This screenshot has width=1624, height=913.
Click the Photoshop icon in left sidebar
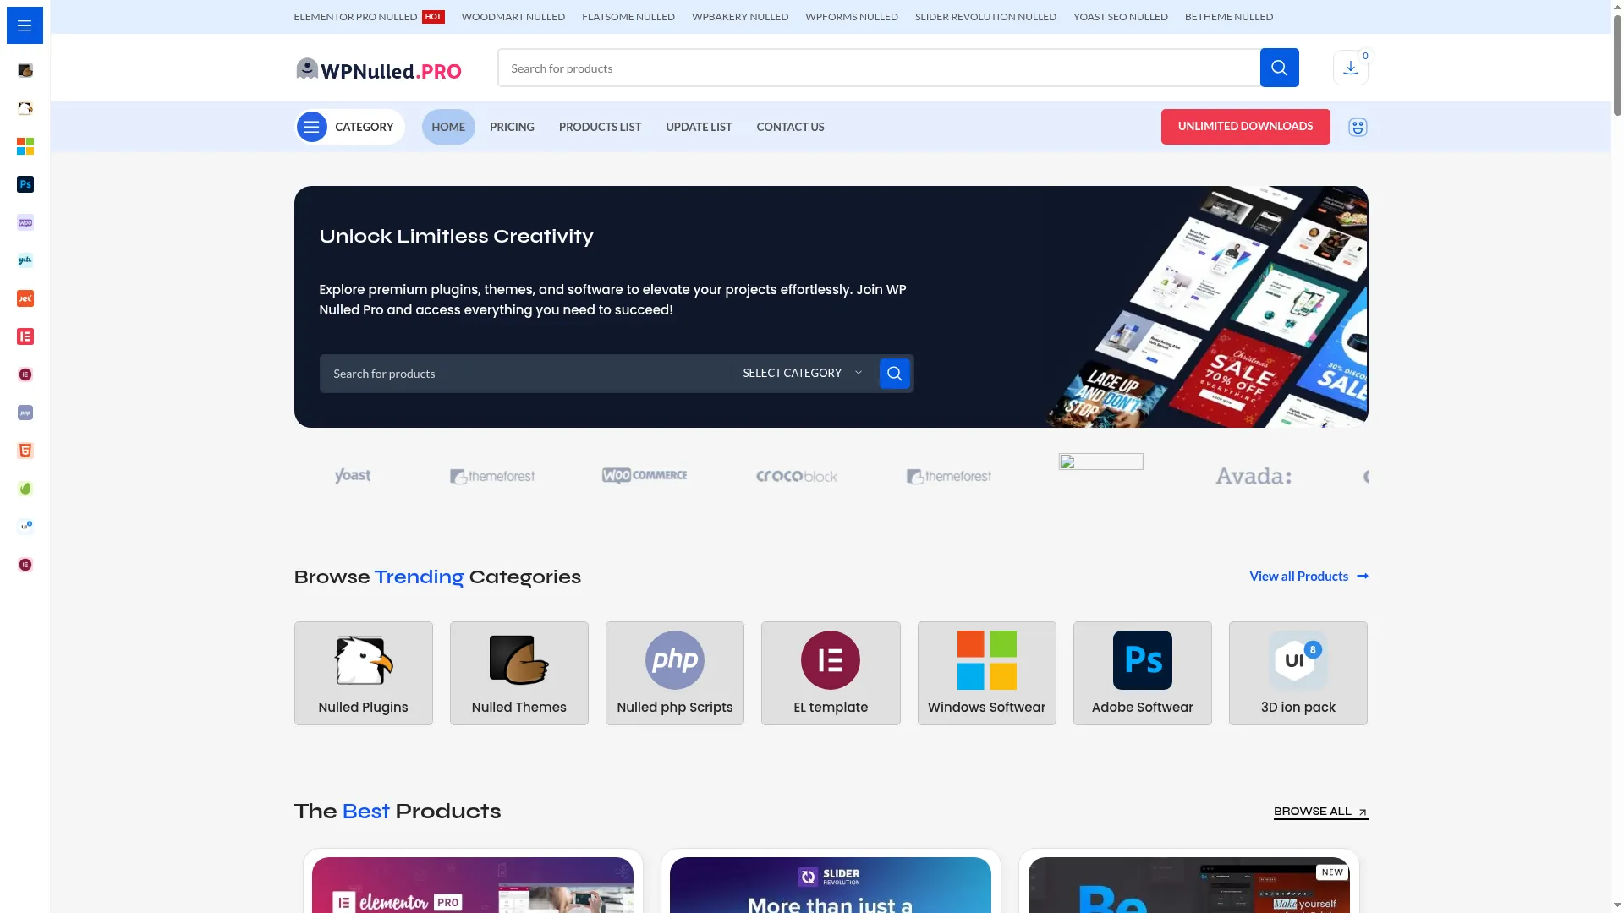[x=25, y=184]
